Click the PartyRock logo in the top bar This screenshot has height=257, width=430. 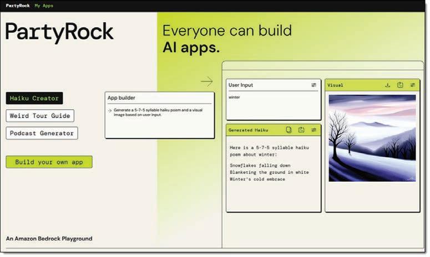[x=18, y=6]
